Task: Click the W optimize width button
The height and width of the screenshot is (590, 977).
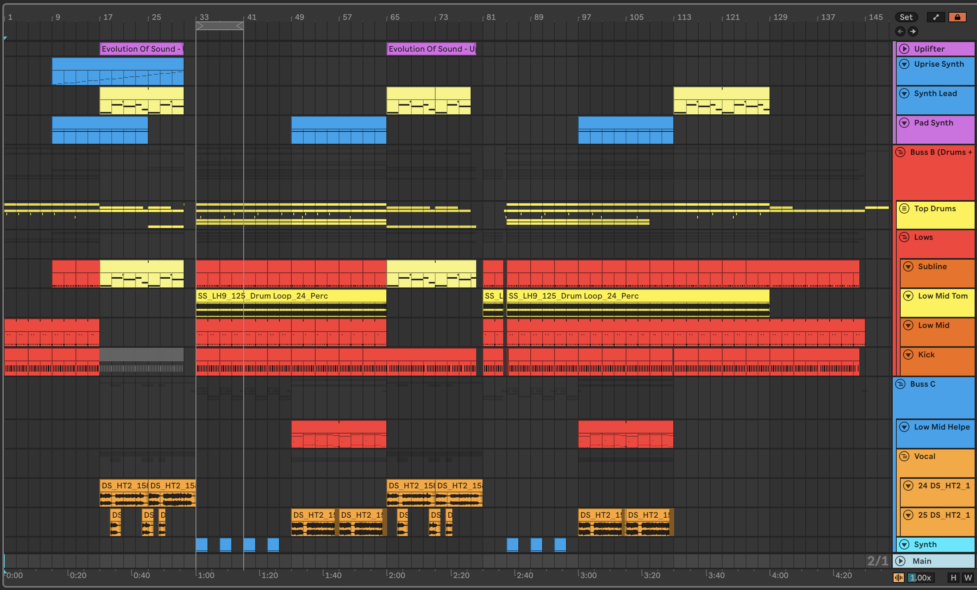Action: 968,578
